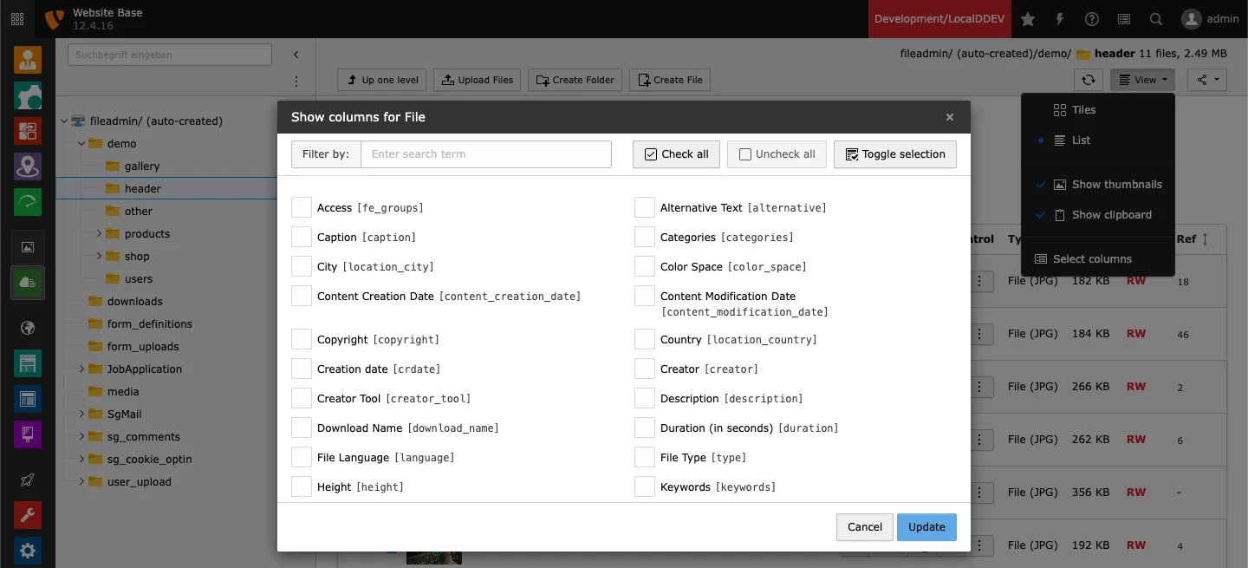Screen dimensions: 1248x568
Task: Click the lightning bolt clear cache icon
Action: coord(1059,18)
